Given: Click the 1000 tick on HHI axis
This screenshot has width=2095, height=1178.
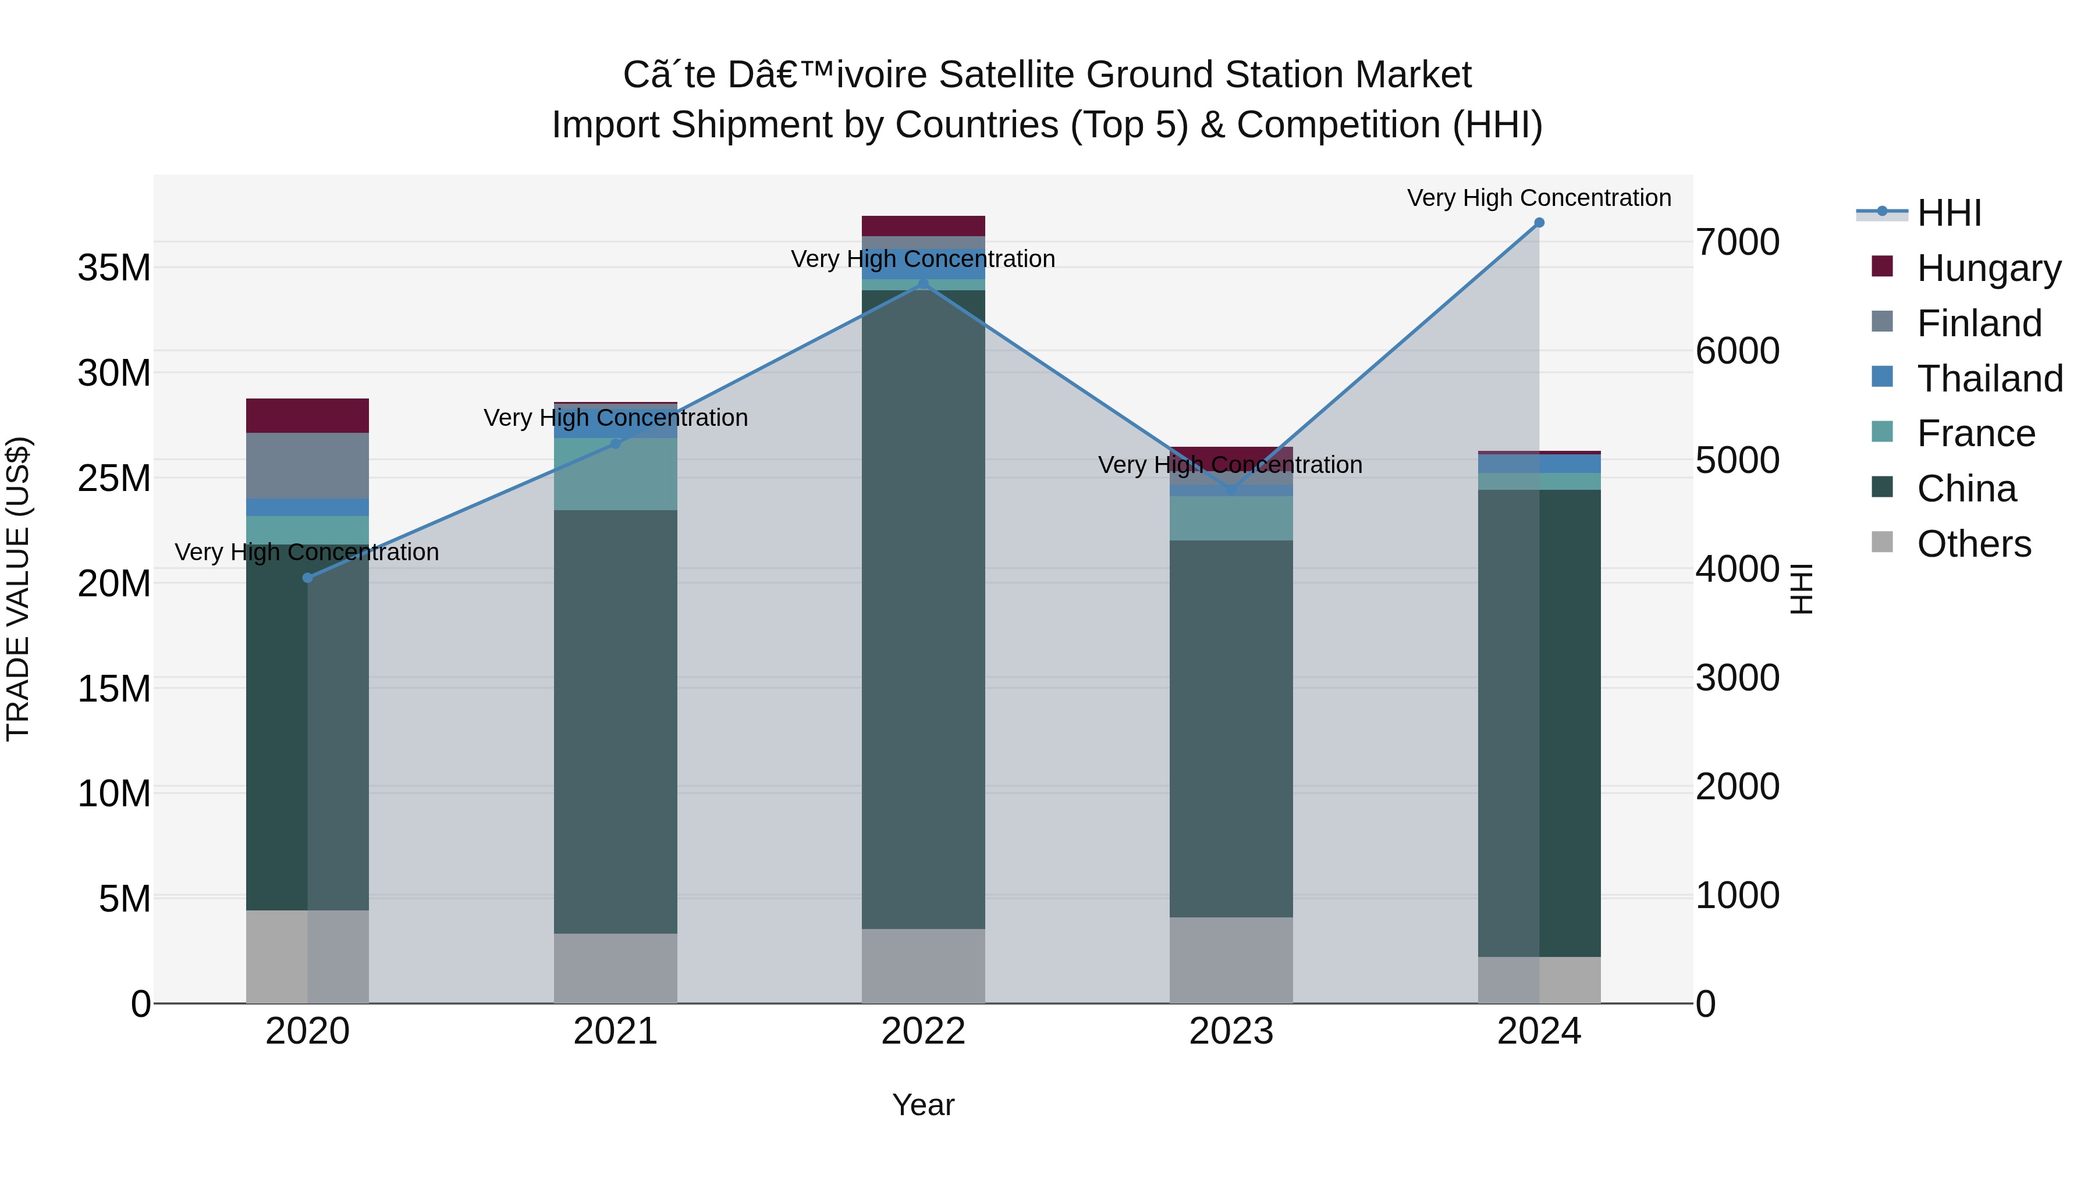Looking at the screenshot, I should click(1738, 895).
